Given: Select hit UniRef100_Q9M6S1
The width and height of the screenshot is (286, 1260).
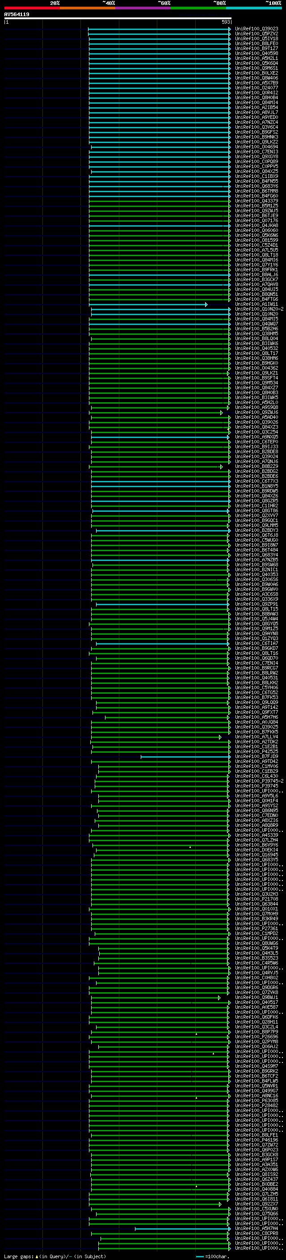Looking at the screenshot, I should tap(257, 68).
